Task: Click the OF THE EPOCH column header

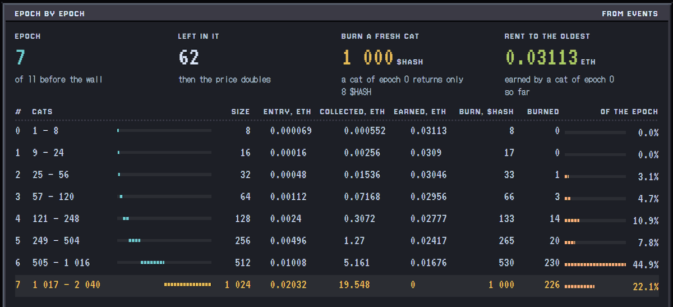Action: [629, 112]
